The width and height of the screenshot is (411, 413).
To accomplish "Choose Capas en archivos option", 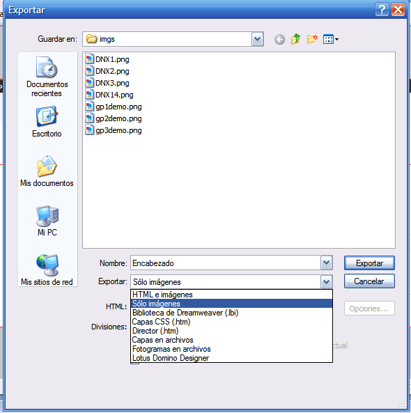I will [x=231, y=340].
